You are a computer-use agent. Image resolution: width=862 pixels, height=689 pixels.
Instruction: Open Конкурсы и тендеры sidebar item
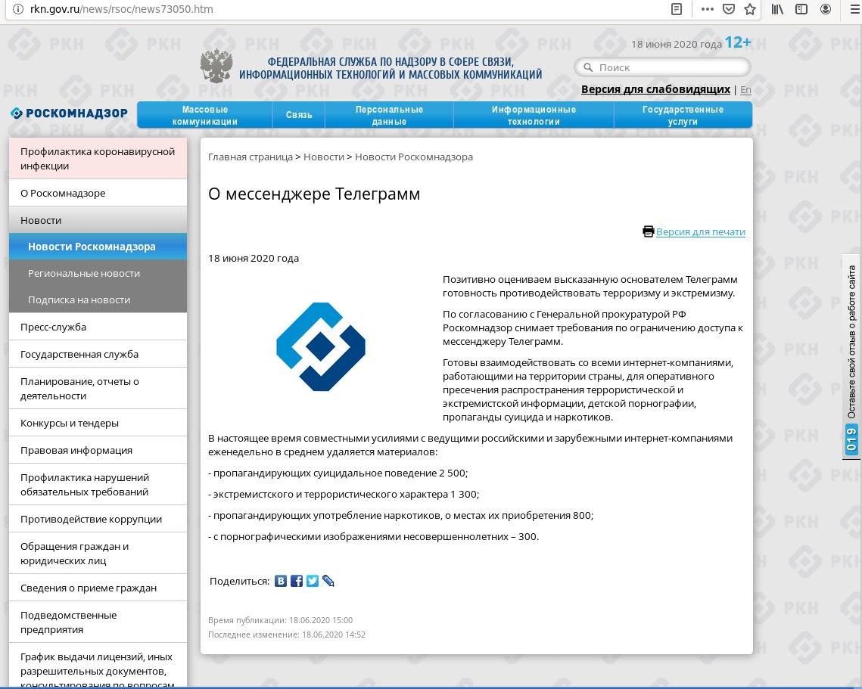point(98,423)
